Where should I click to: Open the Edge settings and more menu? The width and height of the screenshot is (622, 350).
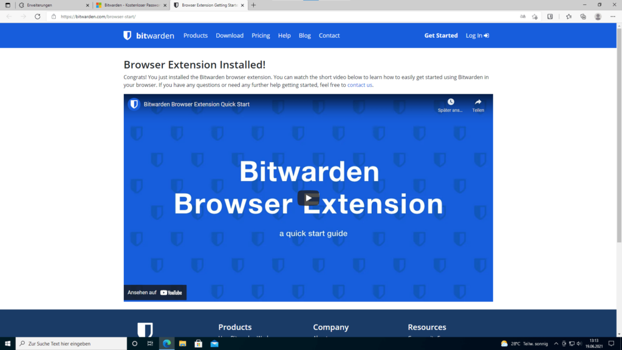pos(613,16)
